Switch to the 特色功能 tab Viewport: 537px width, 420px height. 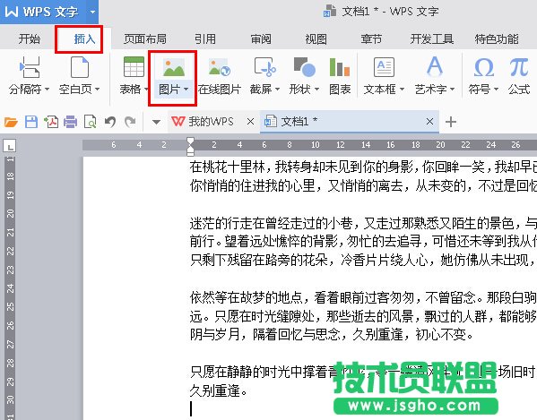[x=497, y=39]
